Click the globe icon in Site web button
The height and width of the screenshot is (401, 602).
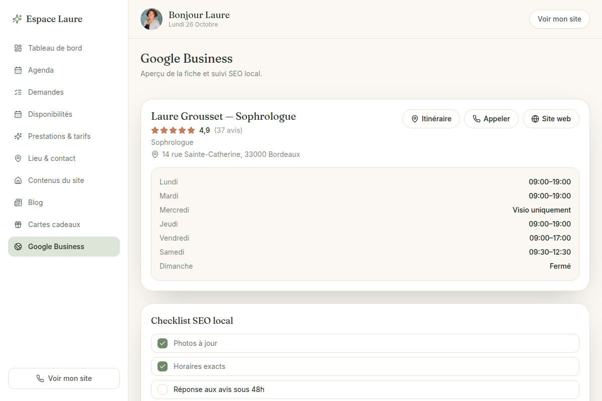tap(535, 119)
